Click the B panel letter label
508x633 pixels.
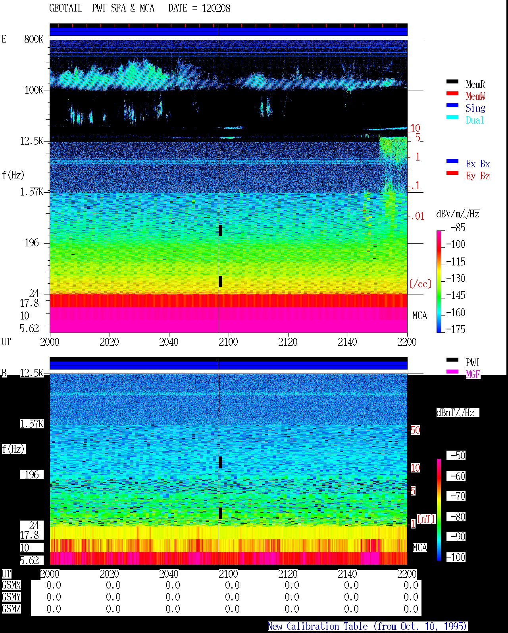pyautogui.click(x=4, y=373)
